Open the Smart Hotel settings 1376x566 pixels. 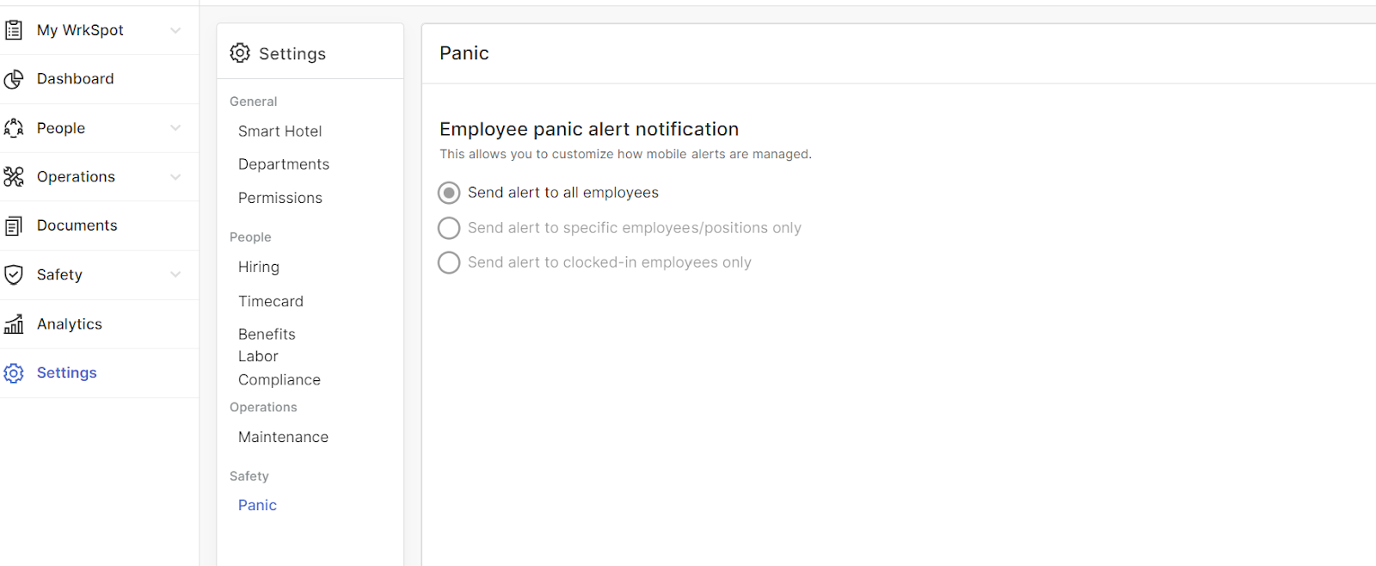(279, 131)
